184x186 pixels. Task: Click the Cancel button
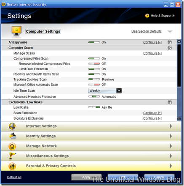(x=159, y=177)
